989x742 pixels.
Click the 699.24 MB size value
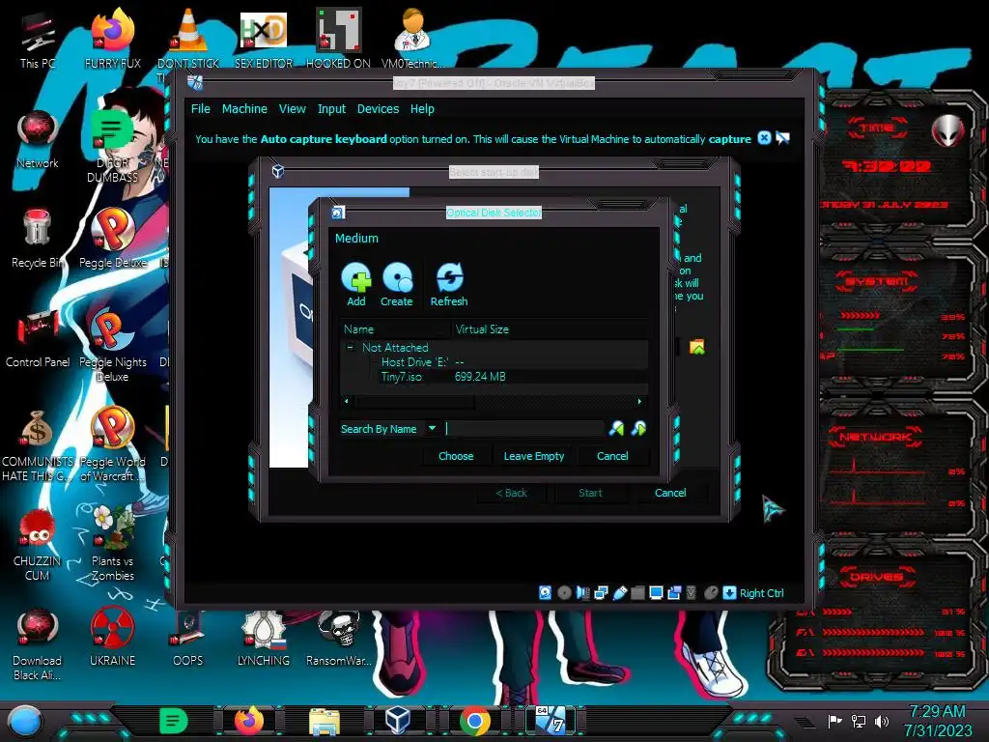pos(480,377)
